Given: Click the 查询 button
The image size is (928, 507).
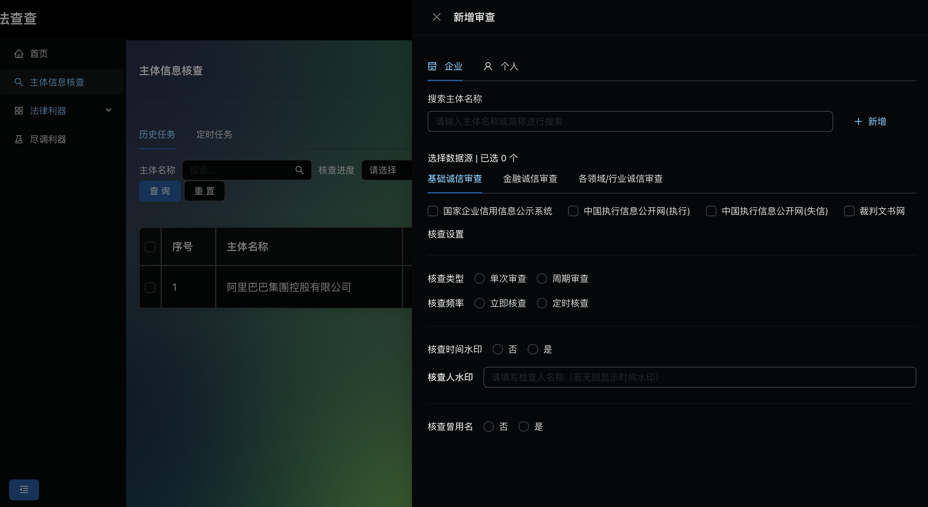Looking at the screenshot, I should (x=160, y=191).
